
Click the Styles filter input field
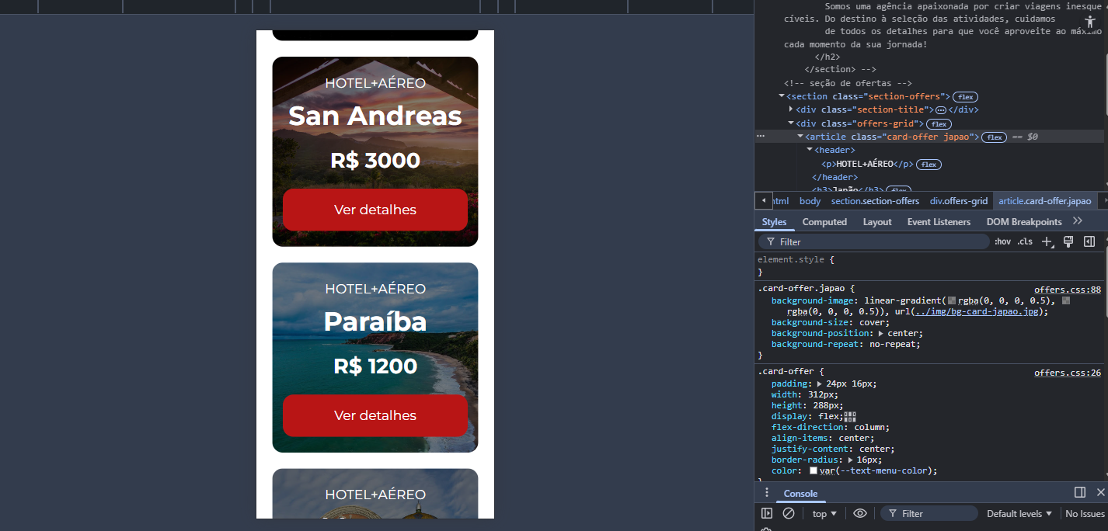(870, 241)
